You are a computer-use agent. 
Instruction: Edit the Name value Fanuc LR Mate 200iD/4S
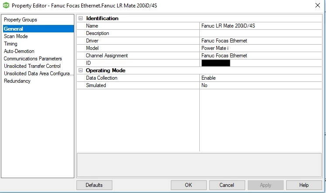[260, 26]
